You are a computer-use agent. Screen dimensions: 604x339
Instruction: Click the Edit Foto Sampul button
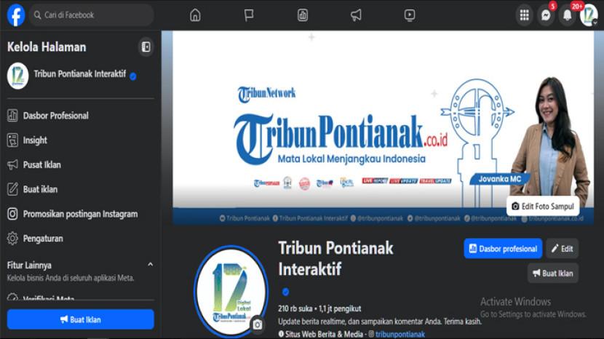pyautogui.click(x=543, y=207)
